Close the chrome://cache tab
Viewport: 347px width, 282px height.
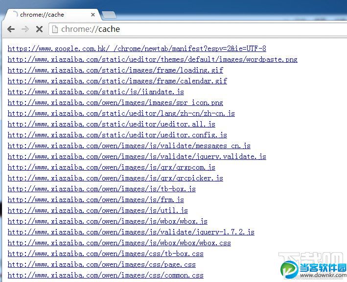click(93, 15)
